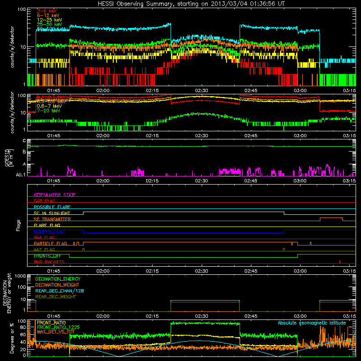
Task: Click the Absolute geomagnetic latitude label
Action: [x=312, y=323]
